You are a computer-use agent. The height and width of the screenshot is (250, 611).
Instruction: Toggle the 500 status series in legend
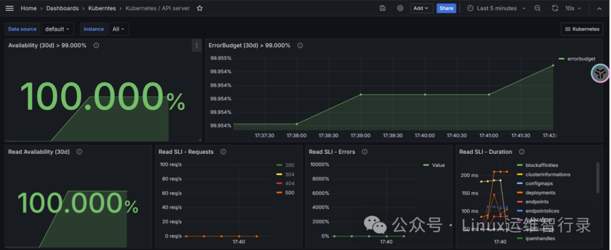286,193
